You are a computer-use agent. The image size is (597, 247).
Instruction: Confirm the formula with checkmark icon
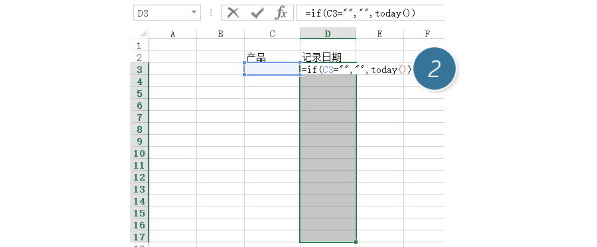(257, 13)
